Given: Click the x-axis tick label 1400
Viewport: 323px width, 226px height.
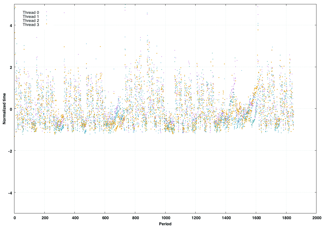Looking at the screenshot, I should [x=226, y=217].
